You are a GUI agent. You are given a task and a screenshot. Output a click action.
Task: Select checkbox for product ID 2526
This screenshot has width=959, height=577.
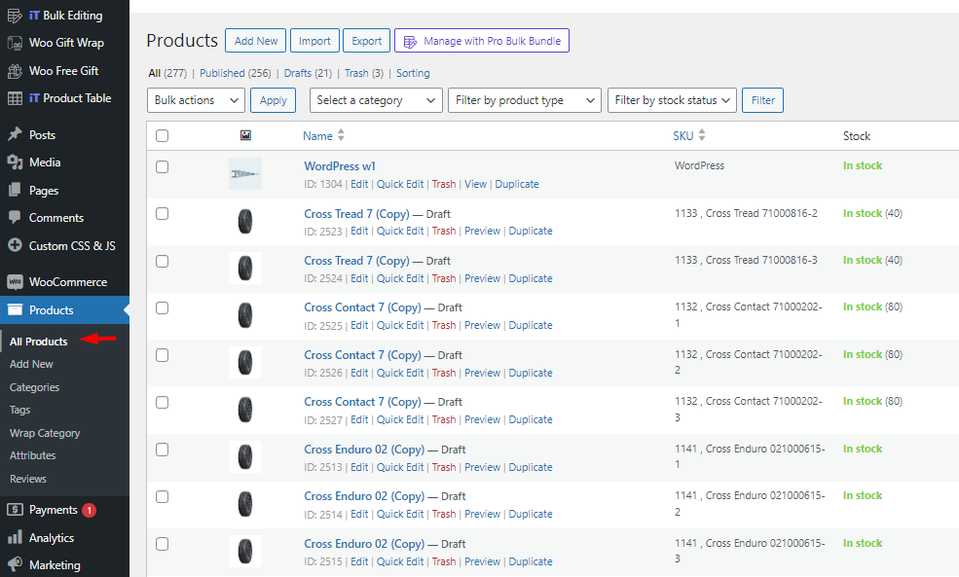tap(162, 355)
